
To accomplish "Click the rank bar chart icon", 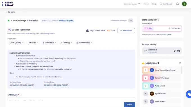I will [x=87, y=31].
